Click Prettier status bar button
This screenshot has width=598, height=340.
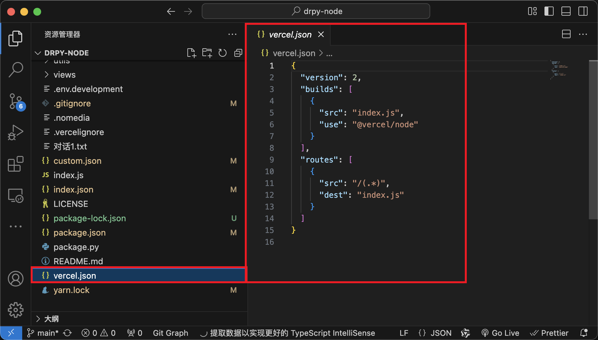pos(549,333)
